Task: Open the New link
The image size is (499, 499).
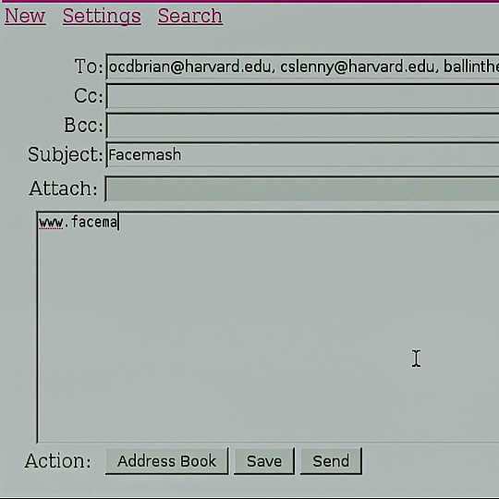Action: click(x=25, y=16)
